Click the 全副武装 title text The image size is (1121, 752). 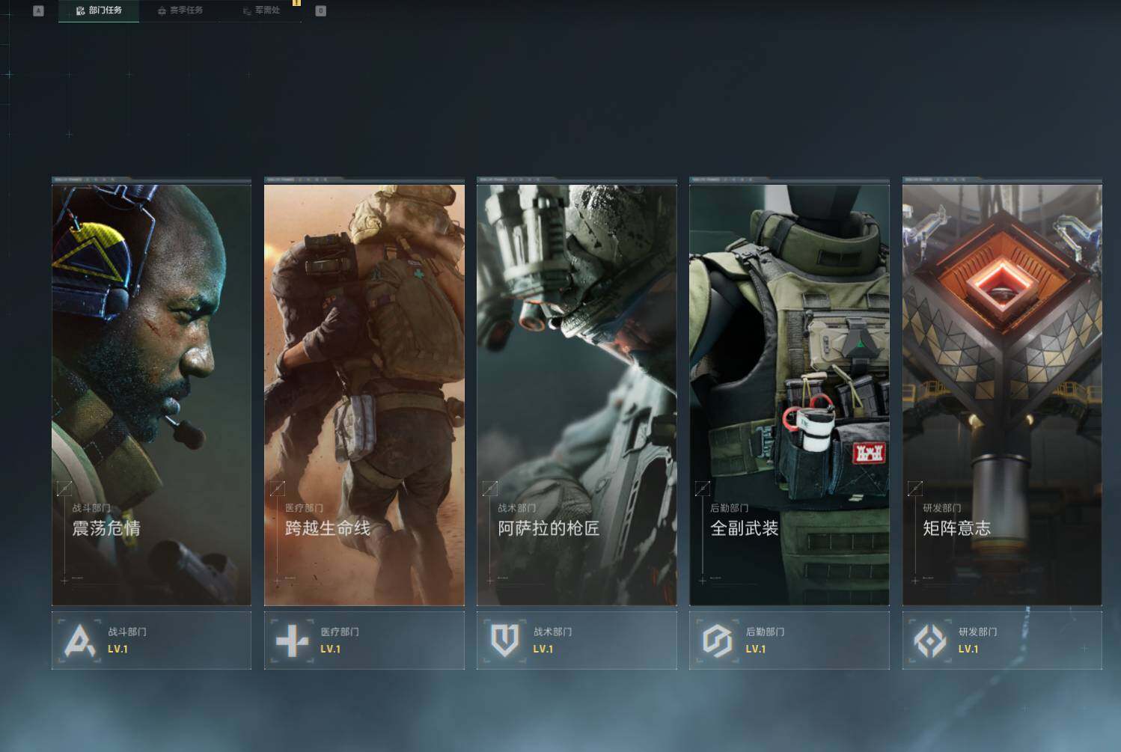pos(745,528)
